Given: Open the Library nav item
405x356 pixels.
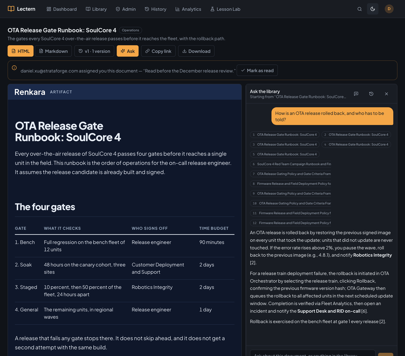Looking at the screenshot, I should pos(96,9).
